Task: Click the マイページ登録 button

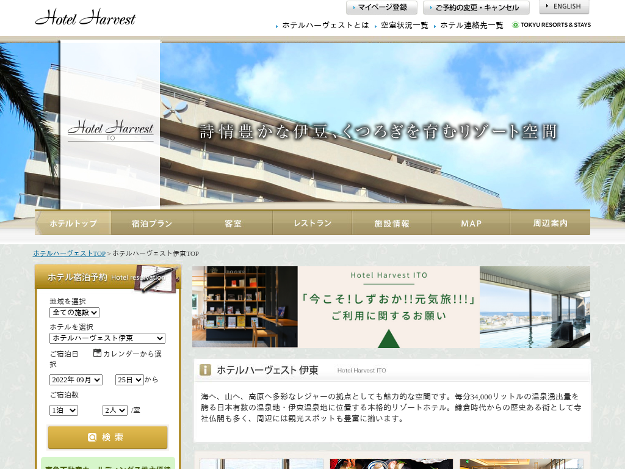Action: (x=382, y=7)
